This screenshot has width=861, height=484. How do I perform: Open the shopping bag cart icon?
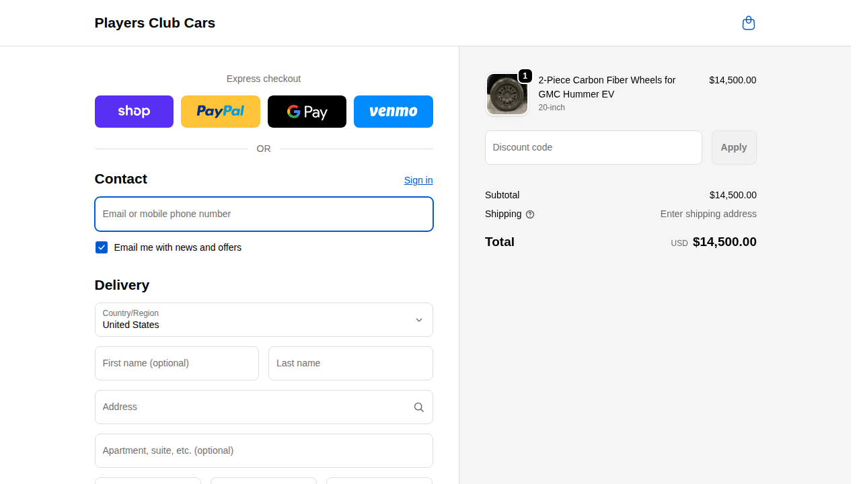tap(748, 23)
